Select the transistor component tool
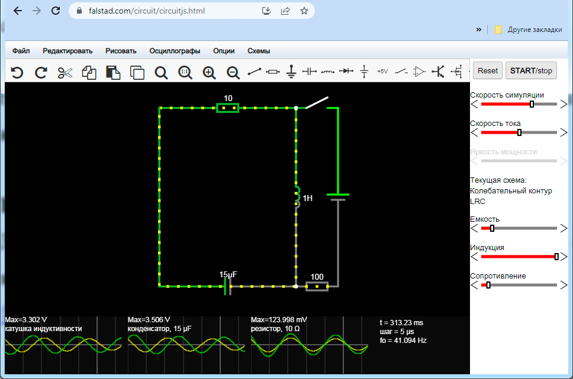The height and width of the screenshot is (379, 573). pyautogui.click(x=438, y=72)
